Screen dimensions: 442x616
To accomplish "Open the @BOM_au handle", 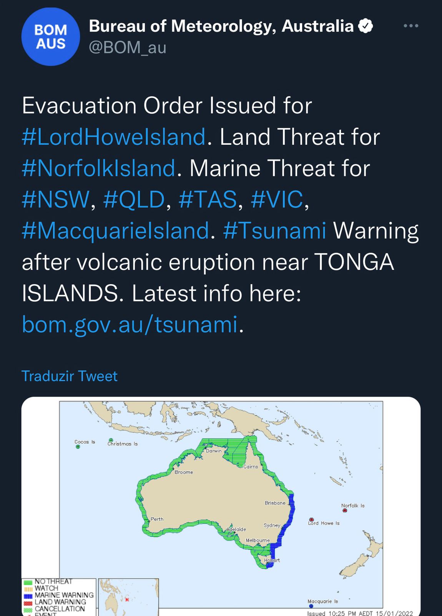I will click(128, 48).
